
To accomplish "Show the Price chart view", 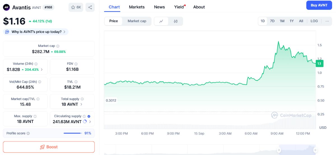I will (113, 21).
